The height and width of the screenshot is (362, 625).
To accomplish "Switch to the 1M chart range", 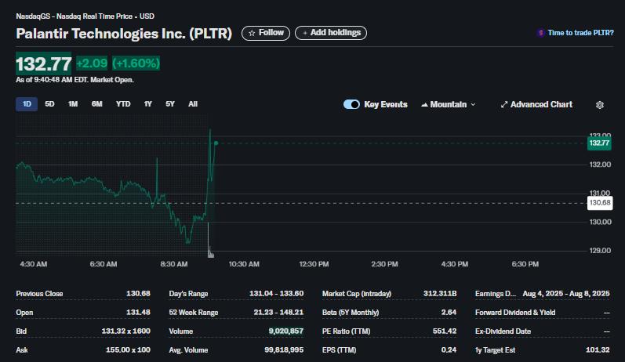I will click(x=73, y=104).
